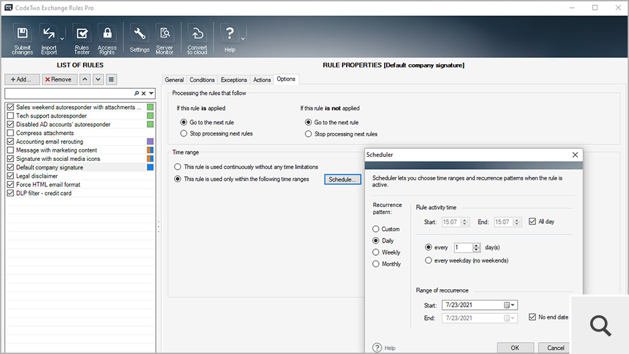Click the Convert to cloud icon
The image size is (629, 354).
(x=197, y=39)
